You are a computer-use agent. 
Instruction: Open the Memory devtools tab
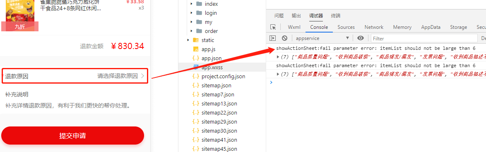pyautogui.click(x=402, y=27)
